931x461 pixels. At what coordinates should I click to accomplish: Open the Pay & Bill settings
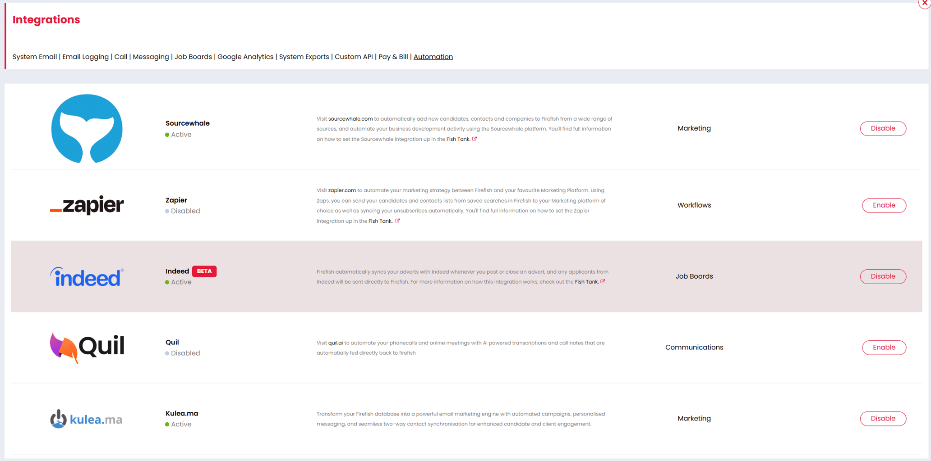[393, 57]
